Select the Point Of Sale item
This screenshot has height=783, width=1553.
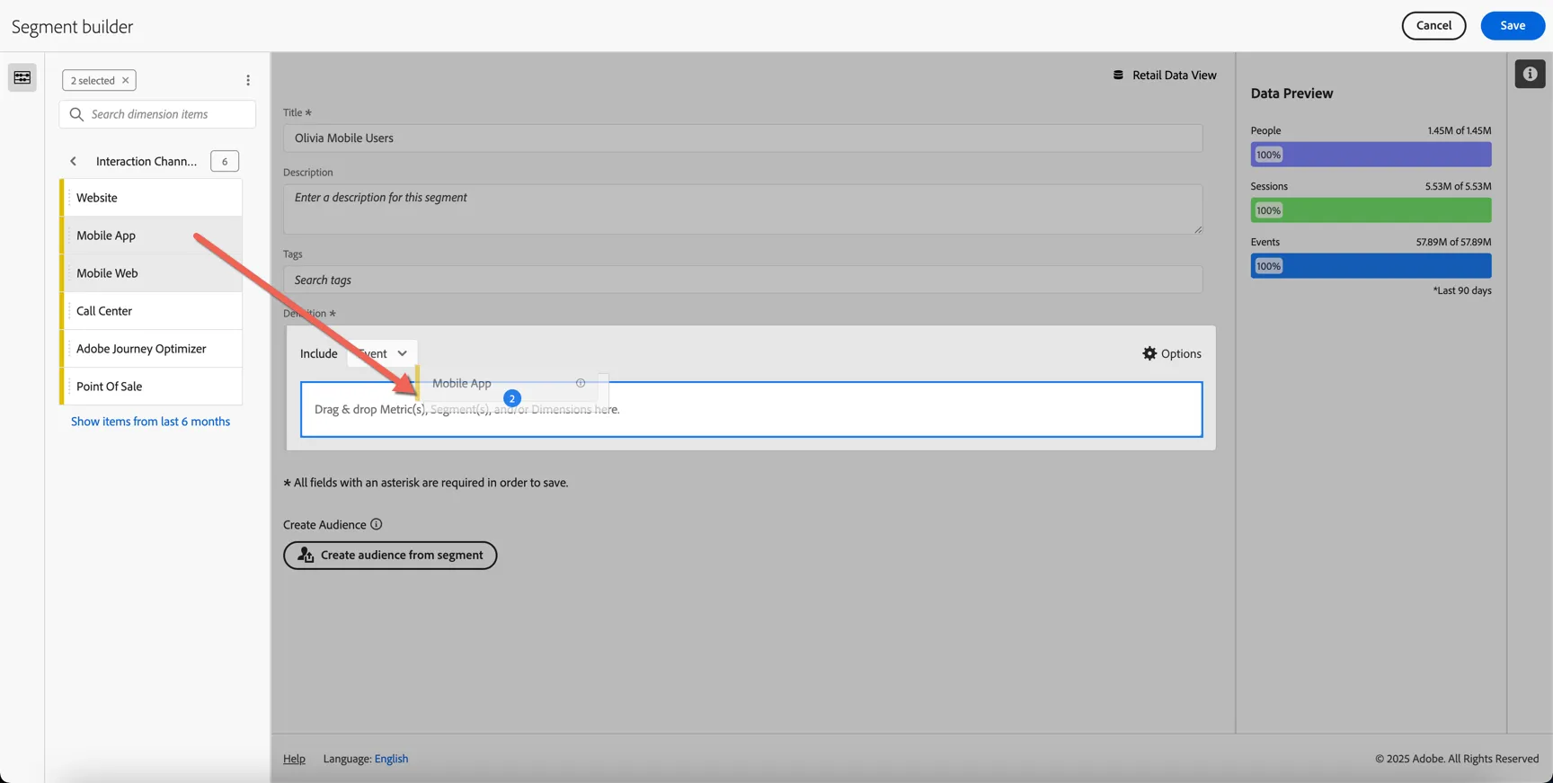pyautogui.click(x=151, y=387)
